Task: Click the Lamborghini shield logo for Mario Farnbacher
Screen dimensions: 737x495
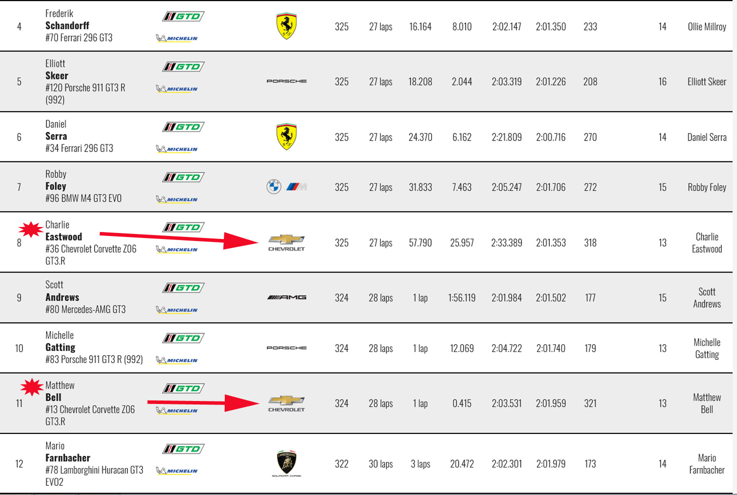Action: pos(286,463)
